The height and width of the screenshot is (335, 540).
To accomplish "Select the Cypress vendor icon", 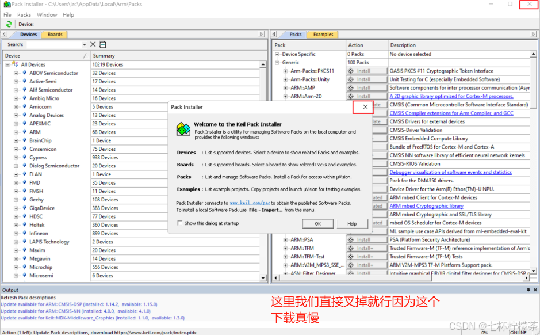I will (x=25, y=157).
